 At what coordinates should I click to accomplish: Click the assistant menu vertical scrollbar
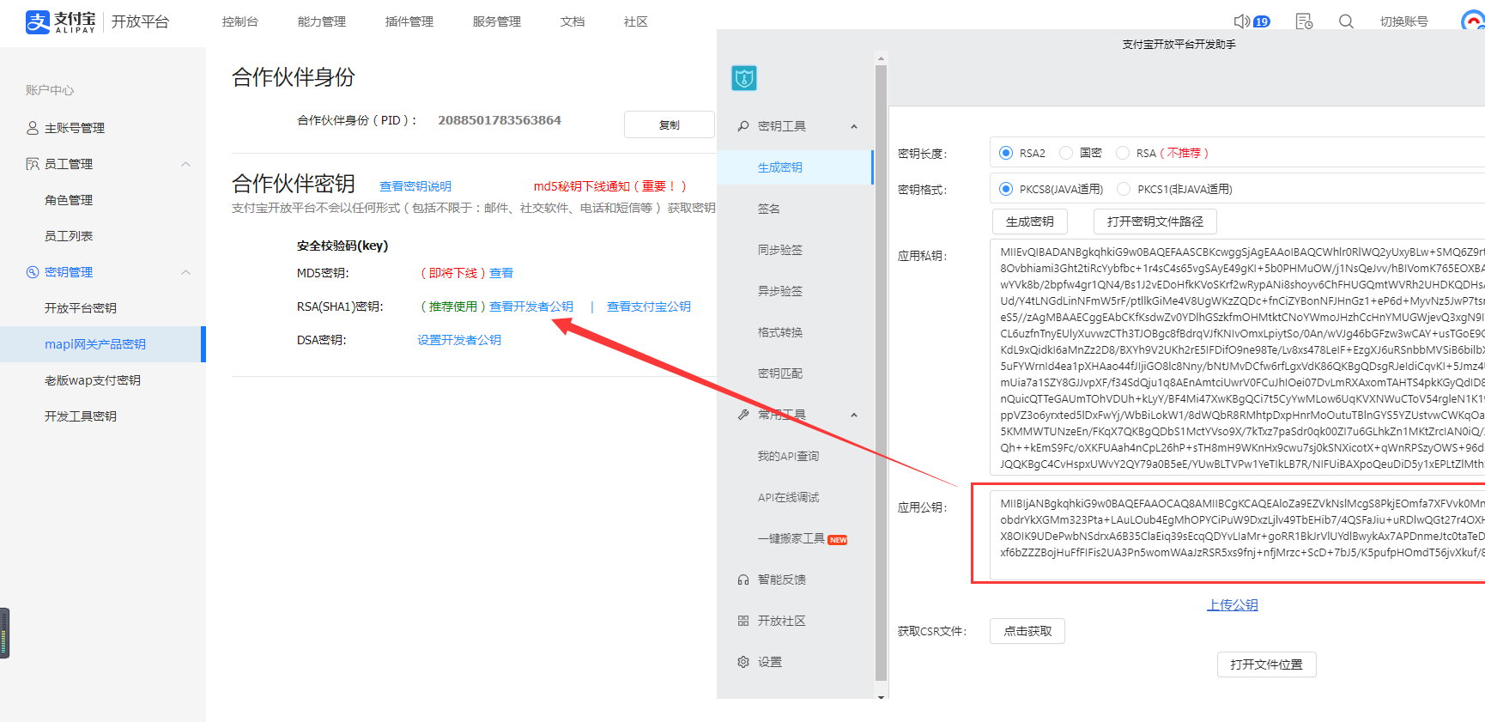(x=881, y=373)
